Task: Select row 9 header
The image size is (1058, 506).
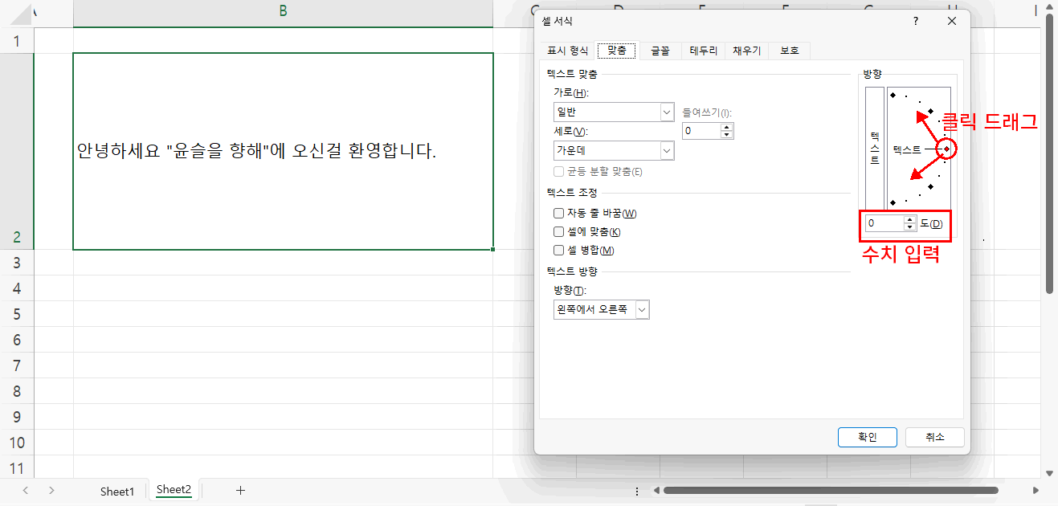Action: pyautogui.click(x=18, y=417)
